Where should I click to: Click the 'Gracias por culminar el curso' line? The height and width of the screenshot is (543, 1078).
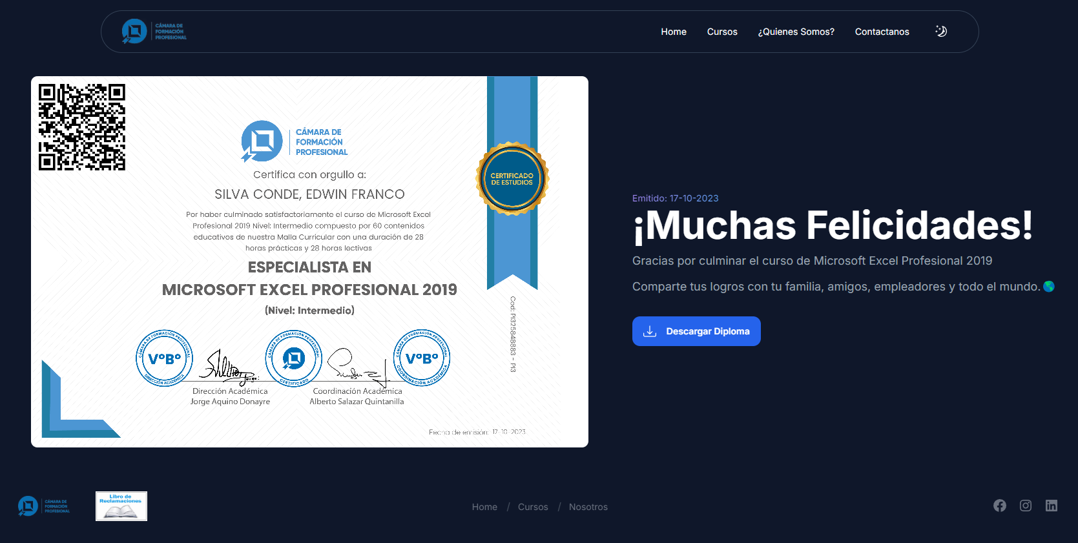(x=812, y=261)
